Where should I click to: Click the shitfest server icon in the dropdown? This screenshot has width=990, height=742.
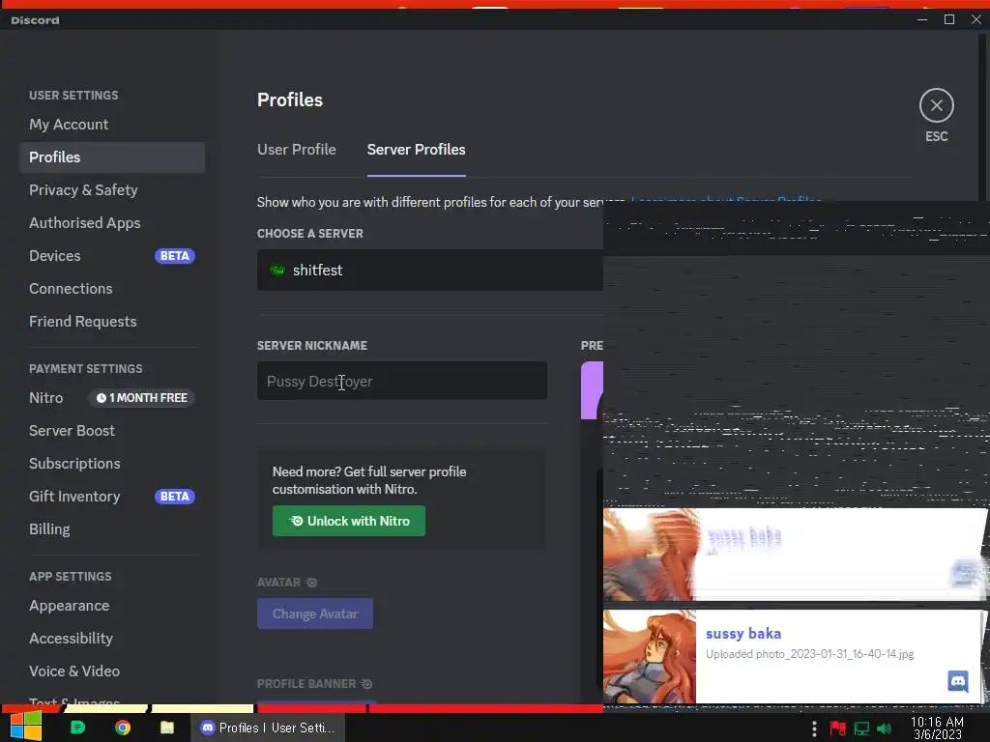click(x=277, y=271)
